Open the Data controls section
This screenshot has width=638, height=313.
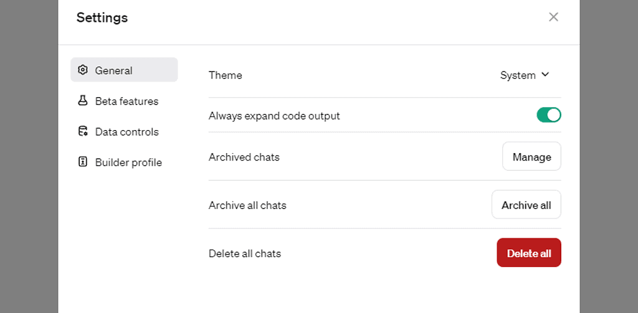[x=126, y=132]
